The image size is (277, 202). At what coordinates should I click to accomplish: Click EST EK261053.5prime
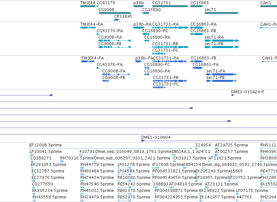[x=32, y=168]
